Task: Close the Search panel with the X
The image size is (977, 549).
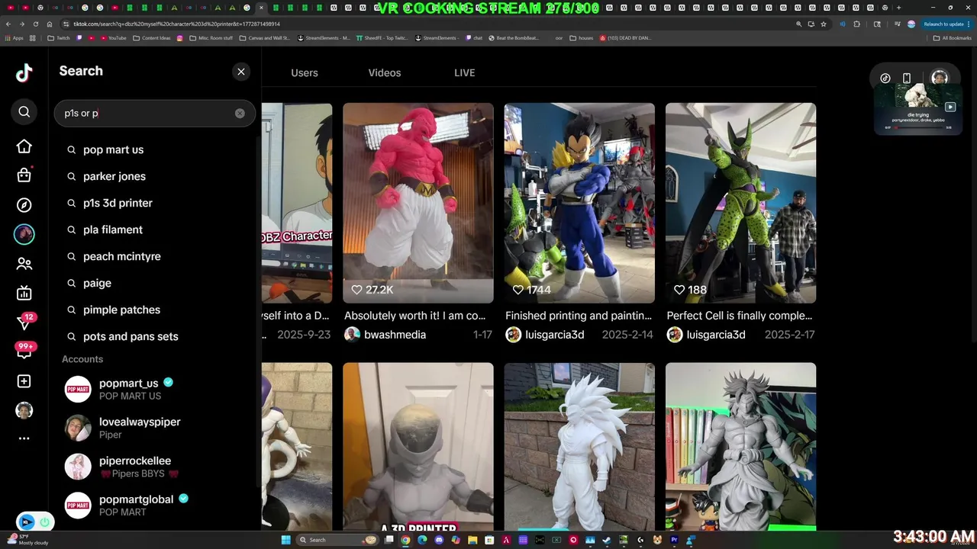Action: click(x=241, y=72)
